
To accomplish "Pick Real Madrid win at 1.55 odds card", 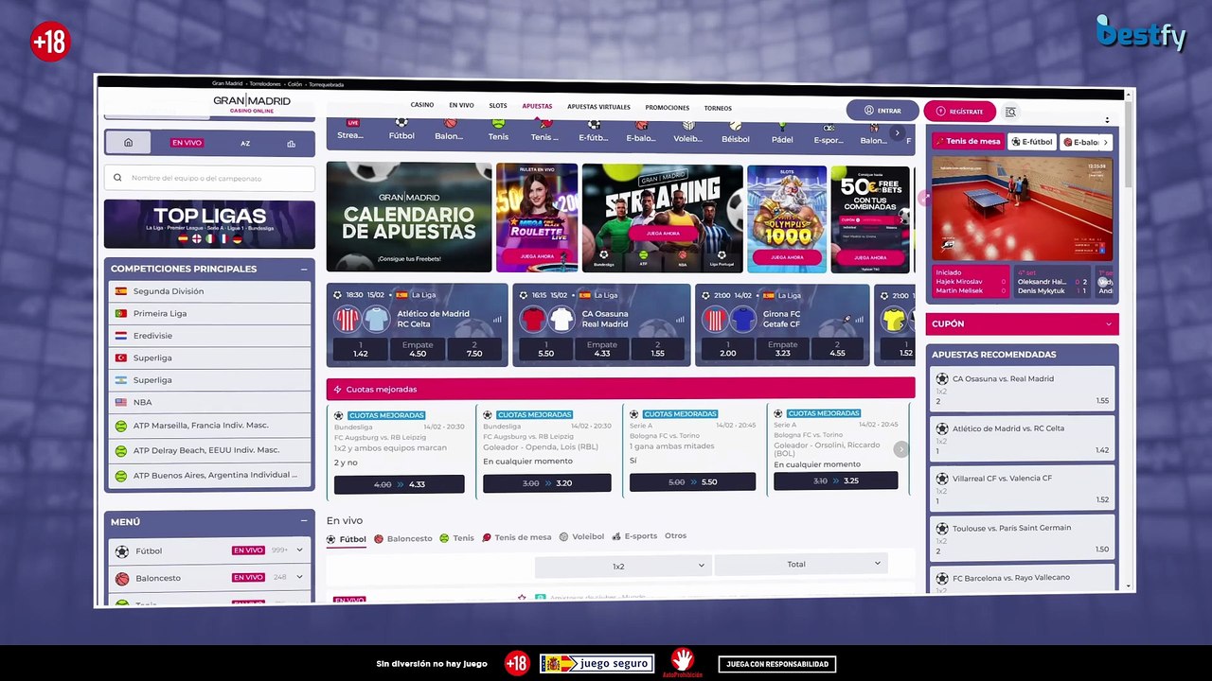I will (657, 349).
